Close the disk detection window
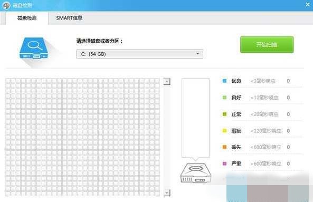The image size is (313, 202). coord(308,4)
